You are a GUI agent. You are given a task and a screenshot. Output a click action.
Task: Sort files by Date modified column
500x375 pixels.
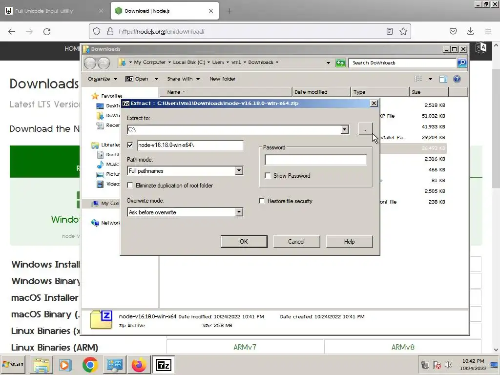(321, 92)
